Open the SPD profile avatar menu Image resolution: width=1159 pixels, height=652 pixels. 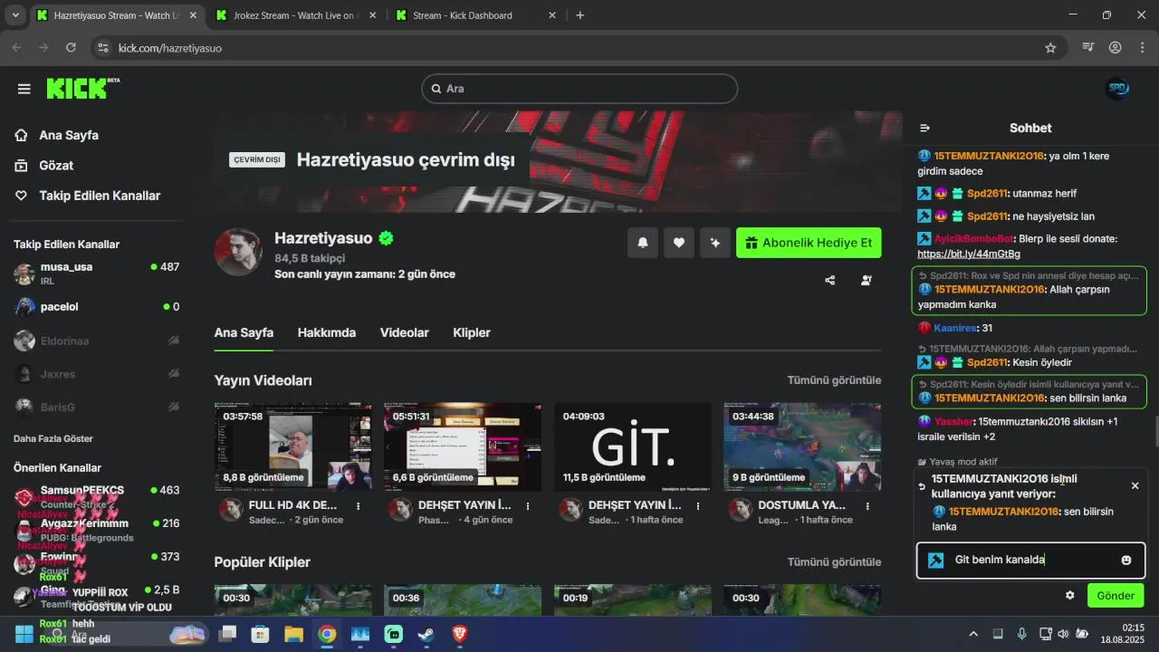[1118, 89]
